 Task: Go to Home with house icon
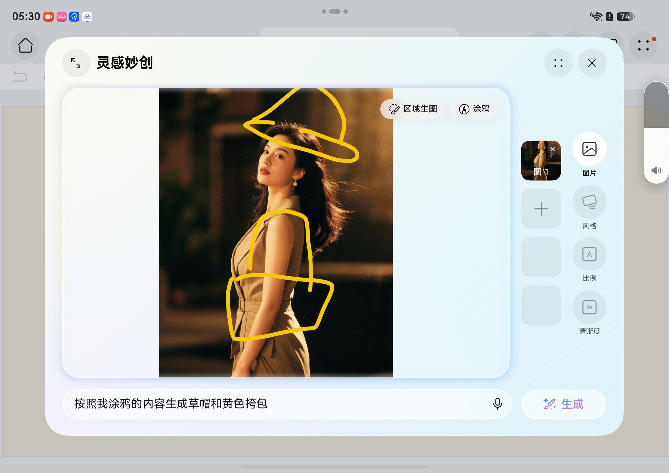(25, 45)
